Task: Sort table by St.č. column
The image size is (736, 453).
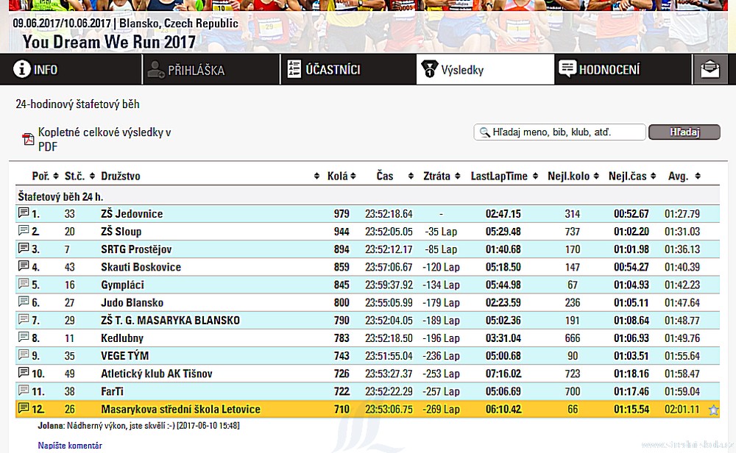Action: pyautogui.click(x=79, y=176)
